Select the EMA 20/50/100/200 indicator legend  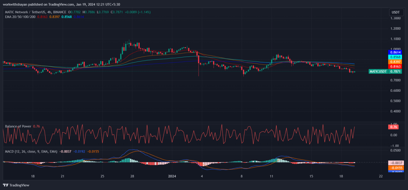pos(20,17)
